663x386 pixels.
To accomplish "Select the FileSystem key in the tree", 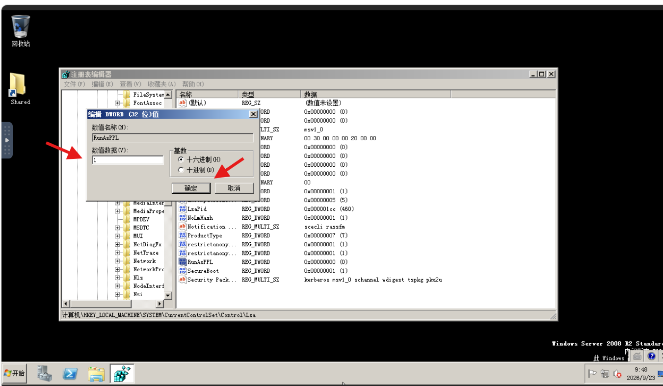I will (x=148, y=95).
